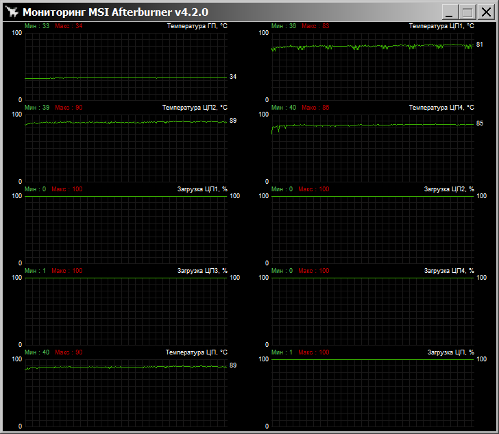Click the current value 34 on GPU temperature

click(x=233, y=77)
